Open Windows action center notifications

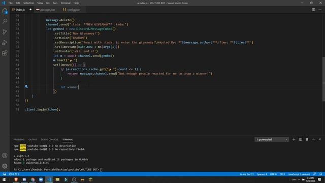(x=319, y=179)
